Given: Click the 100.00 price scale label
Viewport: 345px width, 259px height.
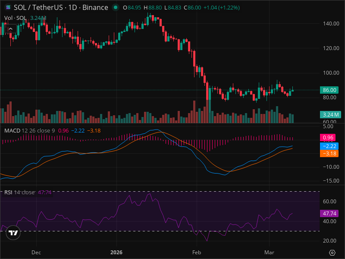Looking at the screenshot, I should pyautogui.click(x=331, y=73).
